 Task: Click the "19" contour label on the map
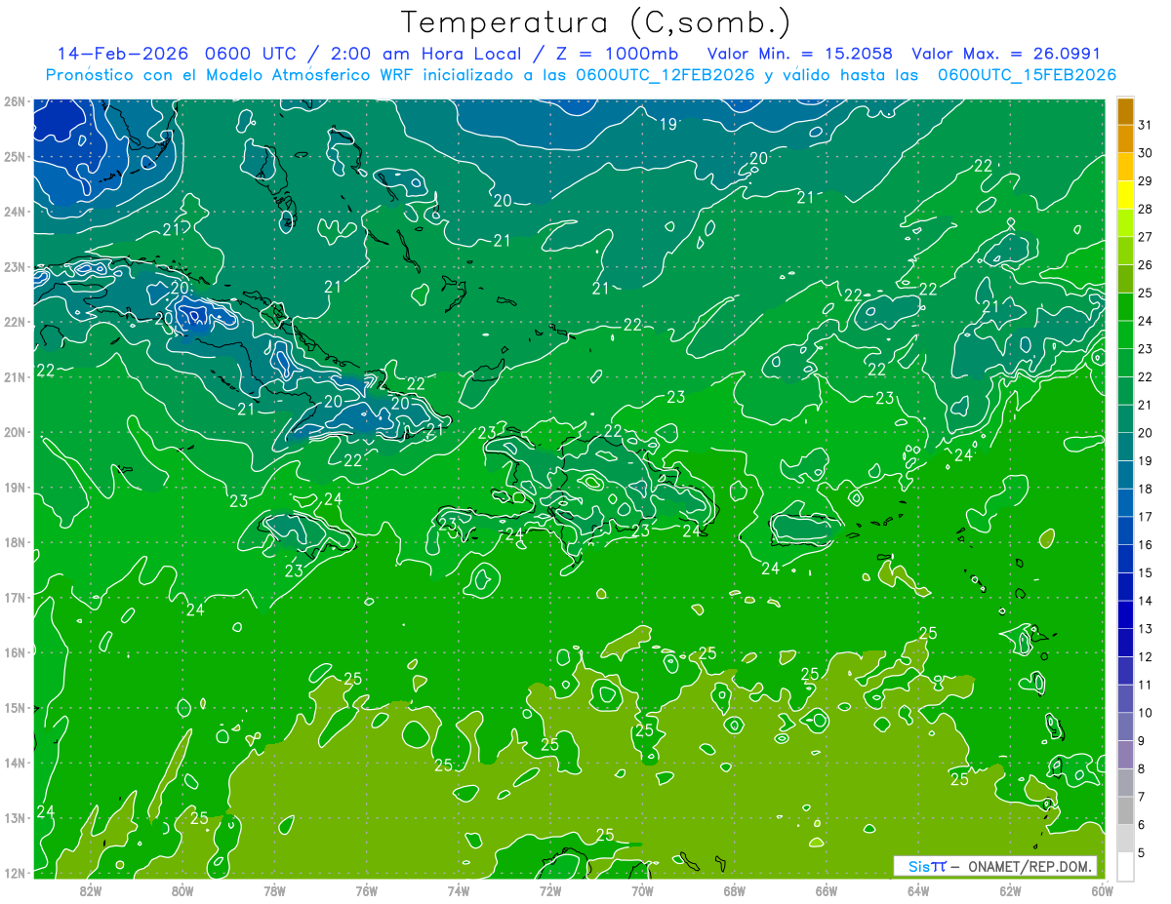[668, 124]
